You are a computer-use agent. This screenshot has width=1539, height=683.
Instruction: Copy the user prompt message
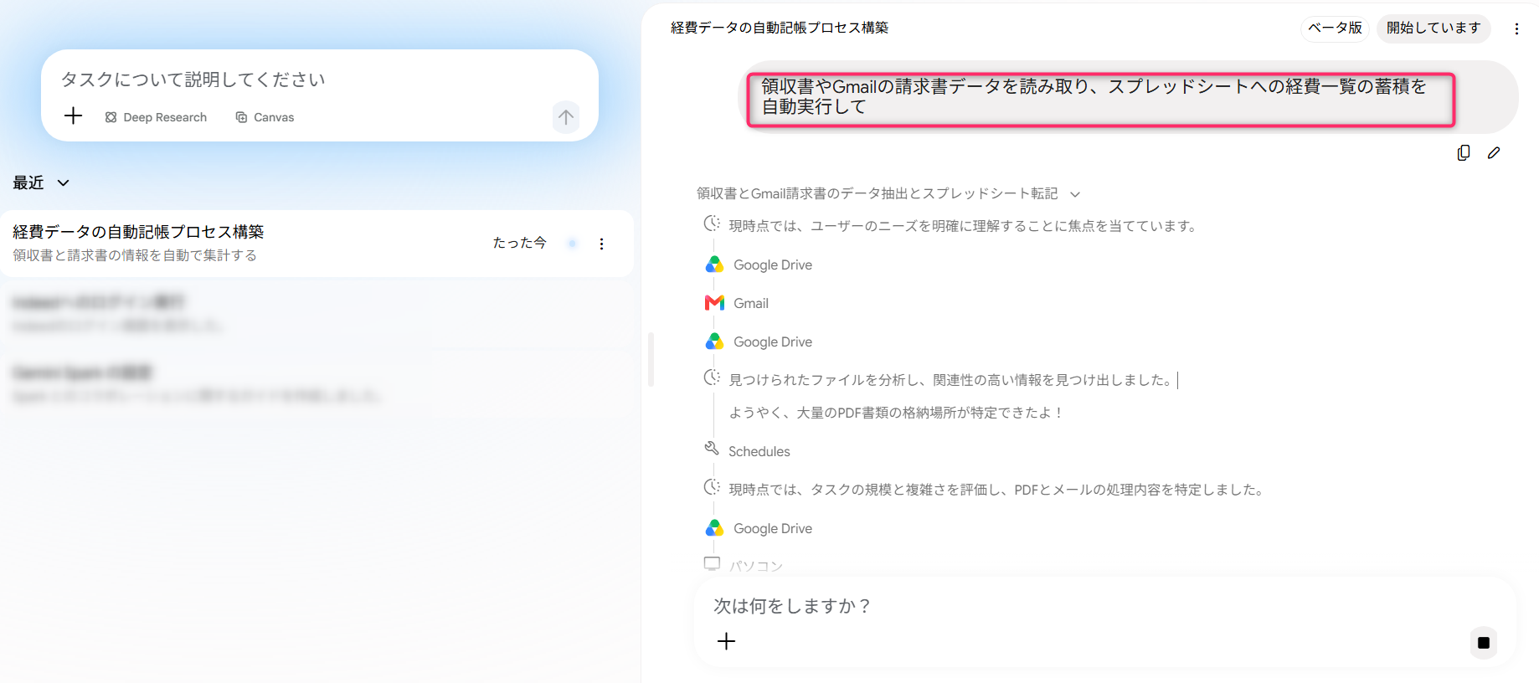(x=1464, y=152)
